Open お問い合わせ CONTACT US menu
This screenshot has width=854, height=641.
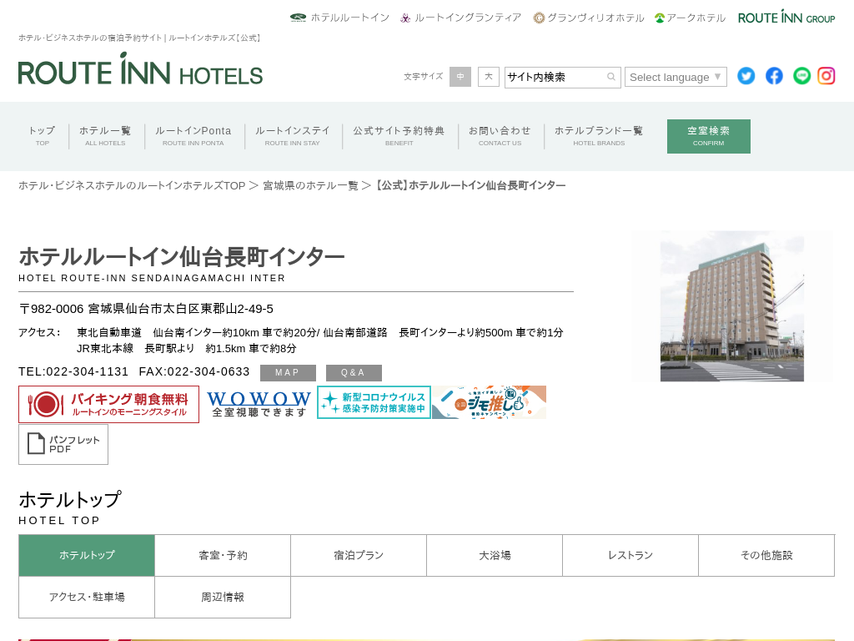500,136
